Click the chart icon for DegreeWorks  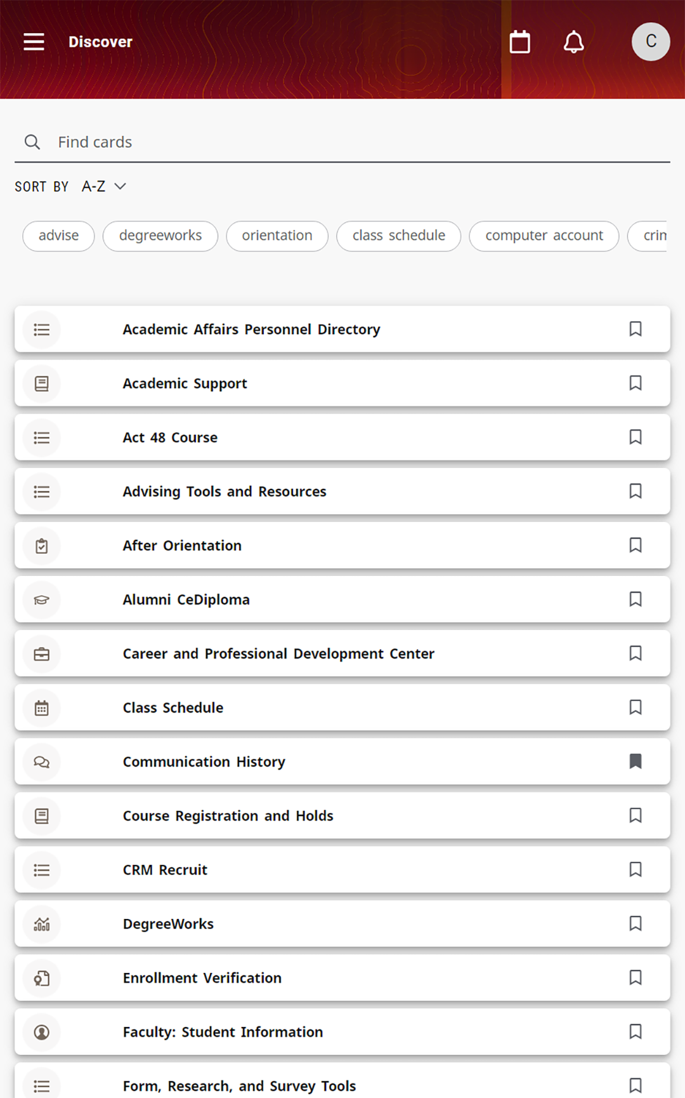(x=42, y=924)
